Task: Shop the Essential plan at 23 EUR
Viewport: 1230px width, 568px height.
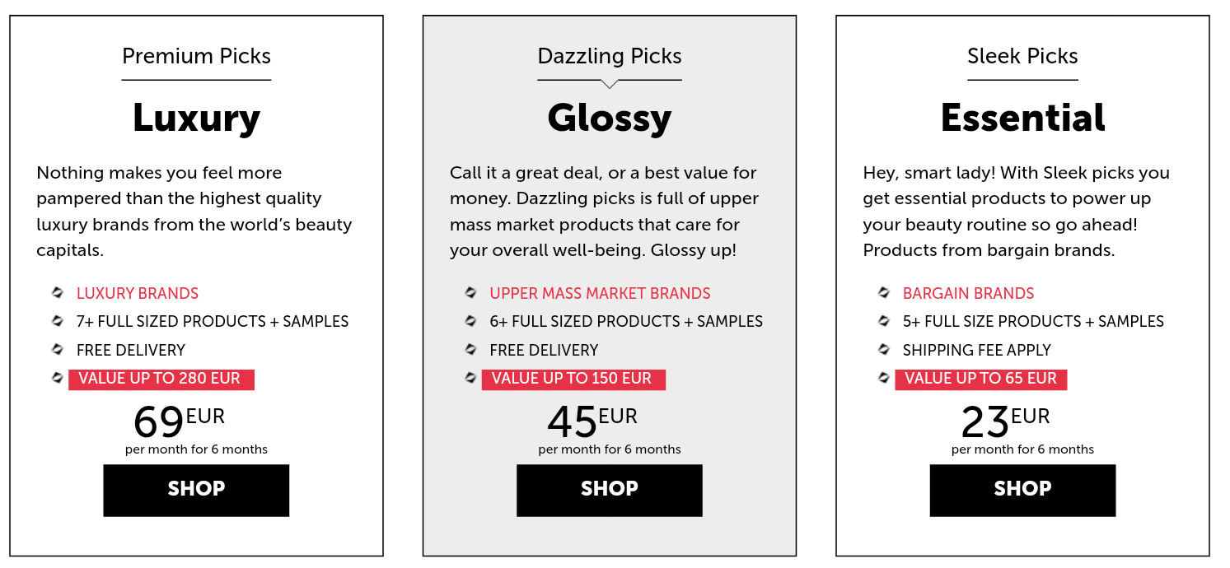Action: (1022, 491)
